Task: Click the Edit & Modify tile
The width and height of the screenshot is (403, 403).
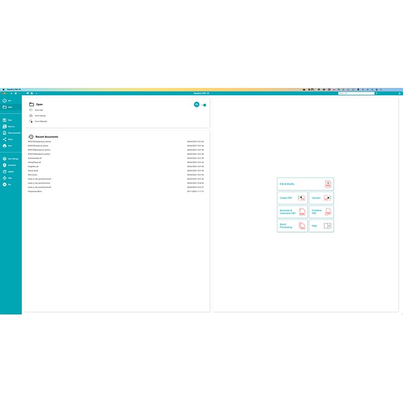Action: coord(305,184)
